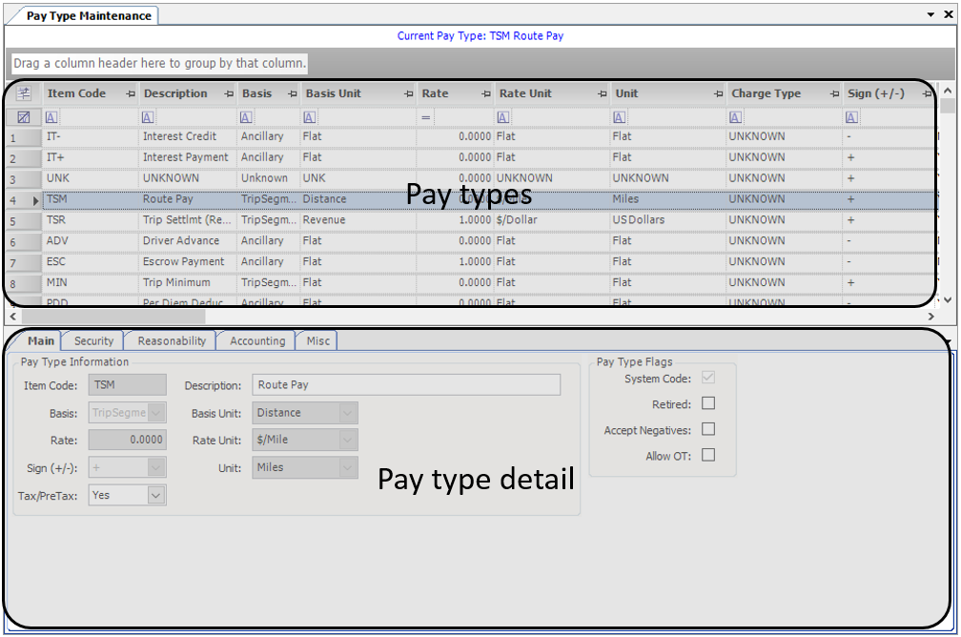Click the pin icon on the Item Code column
961x637 pixels.
tap(130, 93)
